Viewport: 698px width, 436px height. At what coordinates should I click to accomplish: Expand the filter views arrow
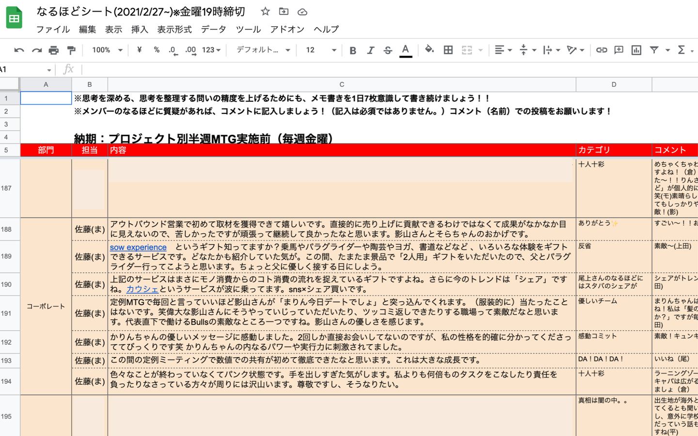667,50
